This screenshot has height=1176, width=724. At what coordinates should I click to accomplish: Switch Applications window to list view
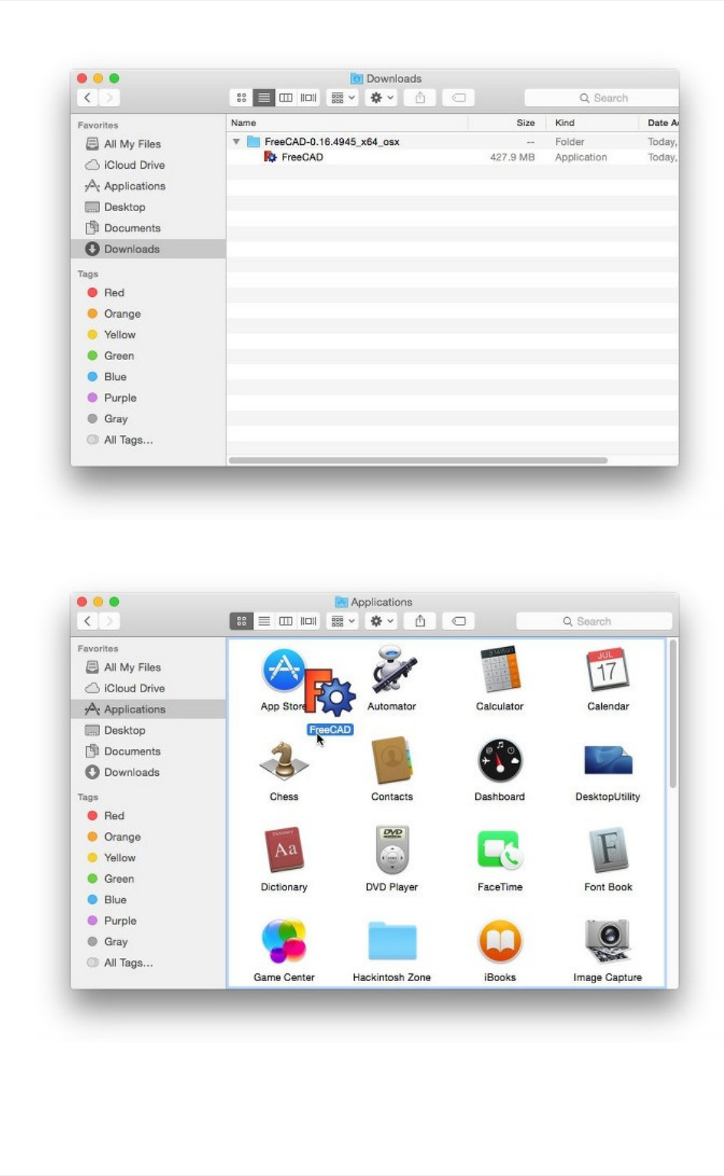click(x=264, y=621)
